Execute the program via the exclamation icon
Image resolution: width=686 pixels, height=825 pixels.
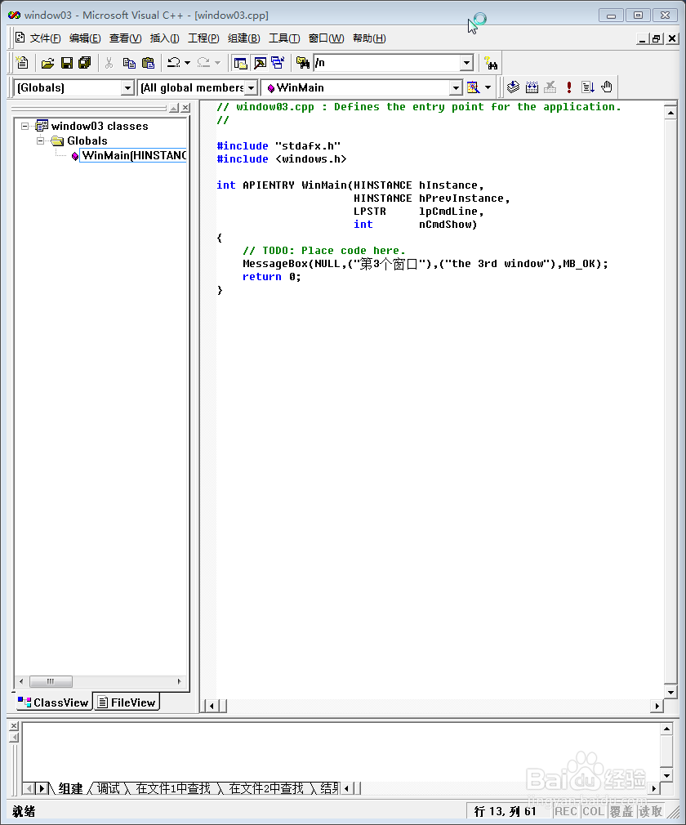point(569,87)
